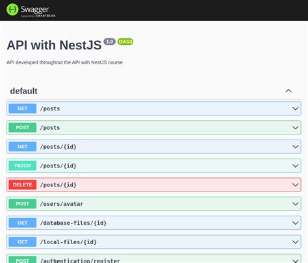Expand the PATCH /posts/{id} operation arrow
The width and height of the screenshot is (308, 263).
click(295, 166)
